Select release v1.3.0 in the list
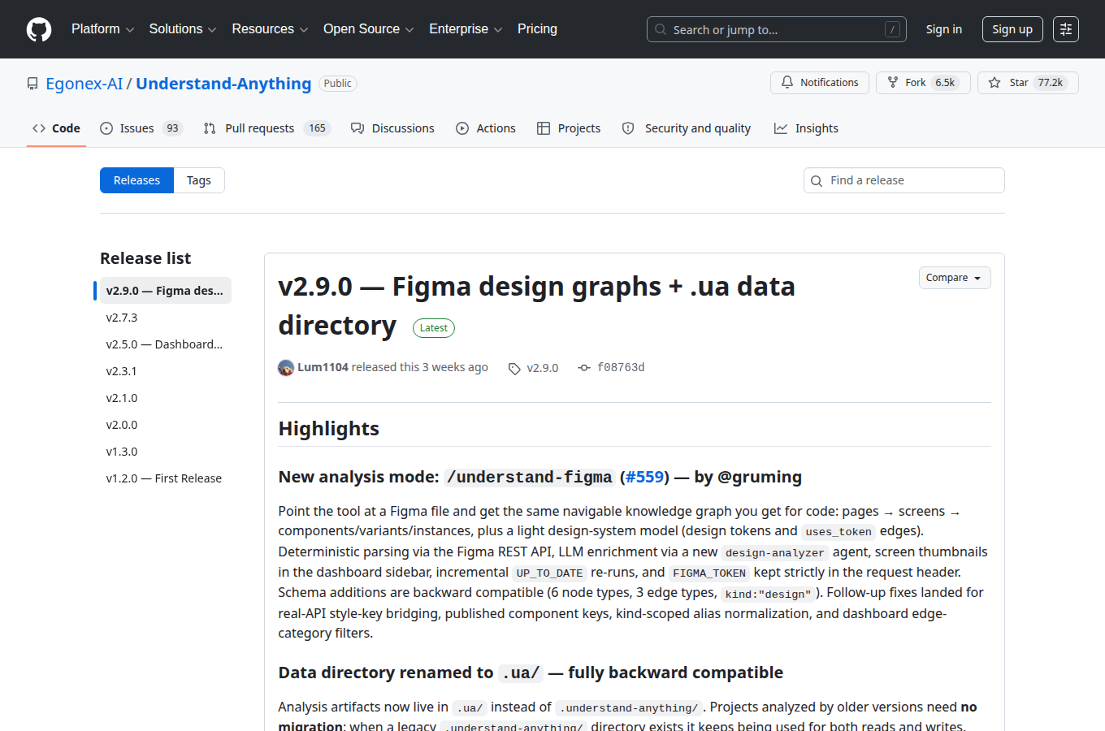Image resolution: width=1105 pixels, height=731 pixels. [x=165, y=452]
